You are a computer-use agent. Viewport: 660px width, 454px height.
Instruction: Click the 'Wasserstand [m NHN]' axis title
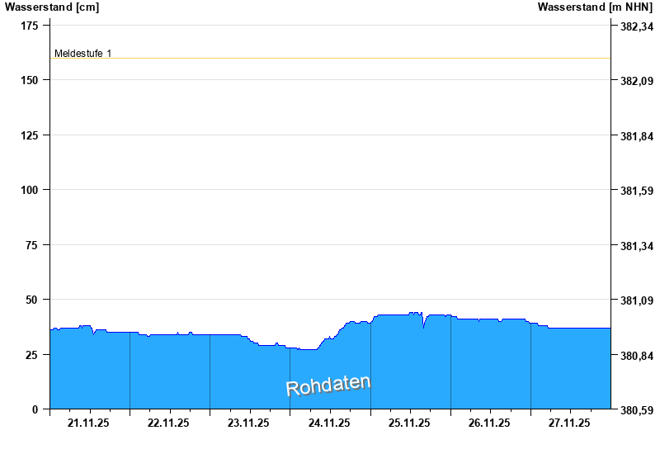[595, 7]
